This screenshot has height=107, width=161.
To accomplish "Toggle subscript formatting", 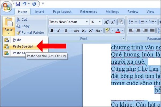I will coord(83,30).
